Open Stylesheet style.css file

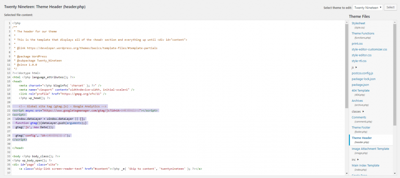point(358,23)
